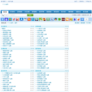Click more in the 现代都市 section

coord(67,49)
